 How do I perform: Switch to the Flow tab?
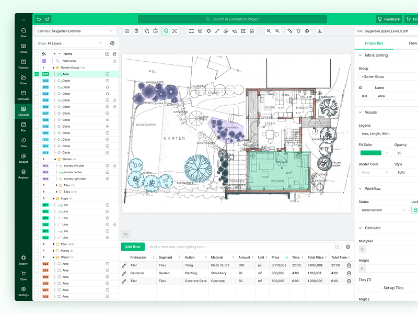pos(412,43)
